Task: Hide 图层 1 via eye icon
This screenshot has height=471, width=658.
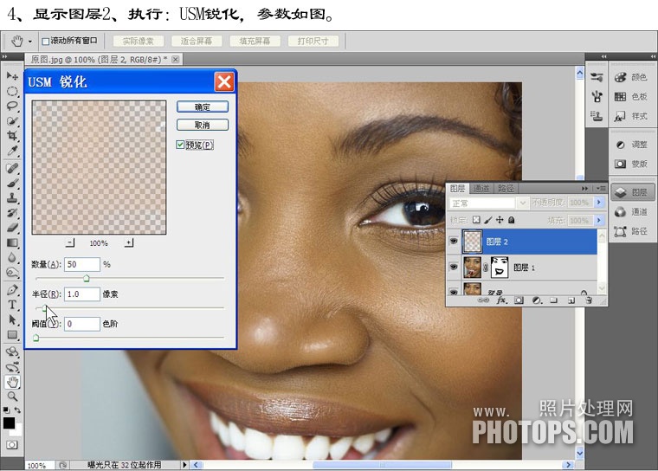Action: click(x=454, y=267)
